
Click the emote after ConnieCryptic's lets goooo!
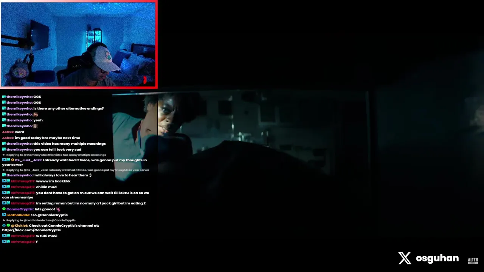[58, 209]
